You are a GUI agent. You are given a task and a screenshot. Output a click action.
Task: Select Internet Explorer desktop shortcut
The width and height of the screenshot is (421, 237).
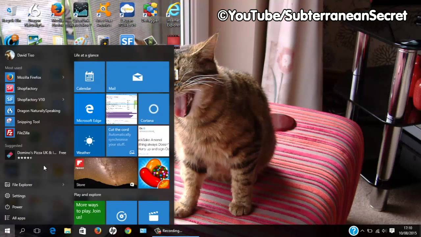pyautogui.click(x=173, y=15)
